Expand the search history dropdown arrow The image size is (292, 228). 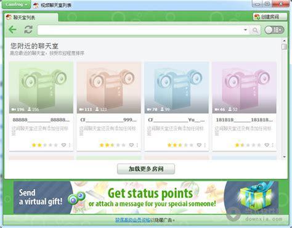click(245, 30)
